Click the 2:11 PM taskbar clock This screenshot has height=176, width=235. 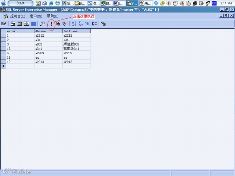(226, 3)
